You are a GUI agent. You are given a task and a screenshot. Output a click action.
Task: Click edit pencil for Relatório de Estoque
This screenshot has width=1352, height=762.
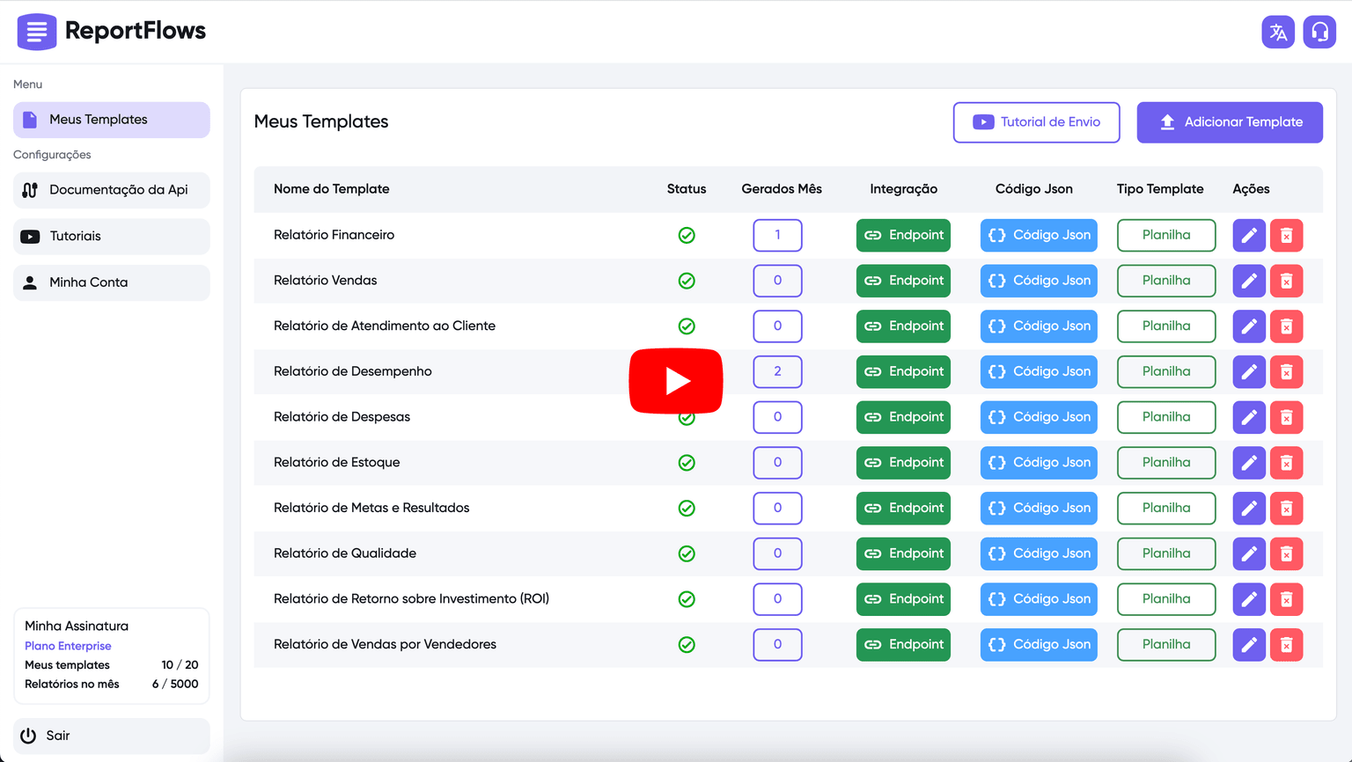tap(1248, 463)
